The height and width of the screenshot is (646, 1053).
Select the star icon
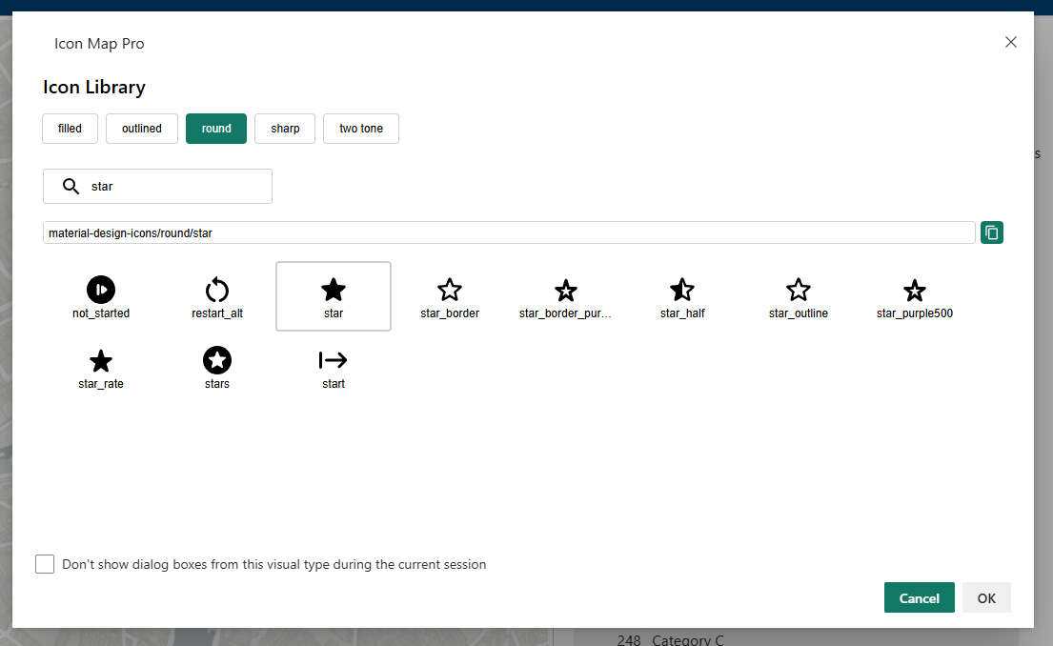[x=333, y=295]
